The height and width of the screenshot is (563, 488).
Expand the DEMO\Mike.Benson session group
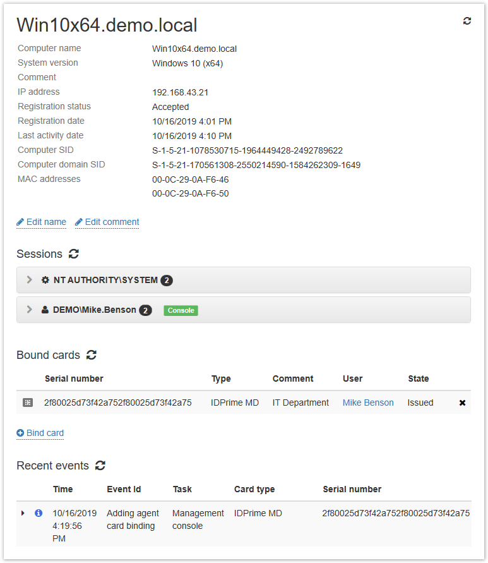coord(29,310)
